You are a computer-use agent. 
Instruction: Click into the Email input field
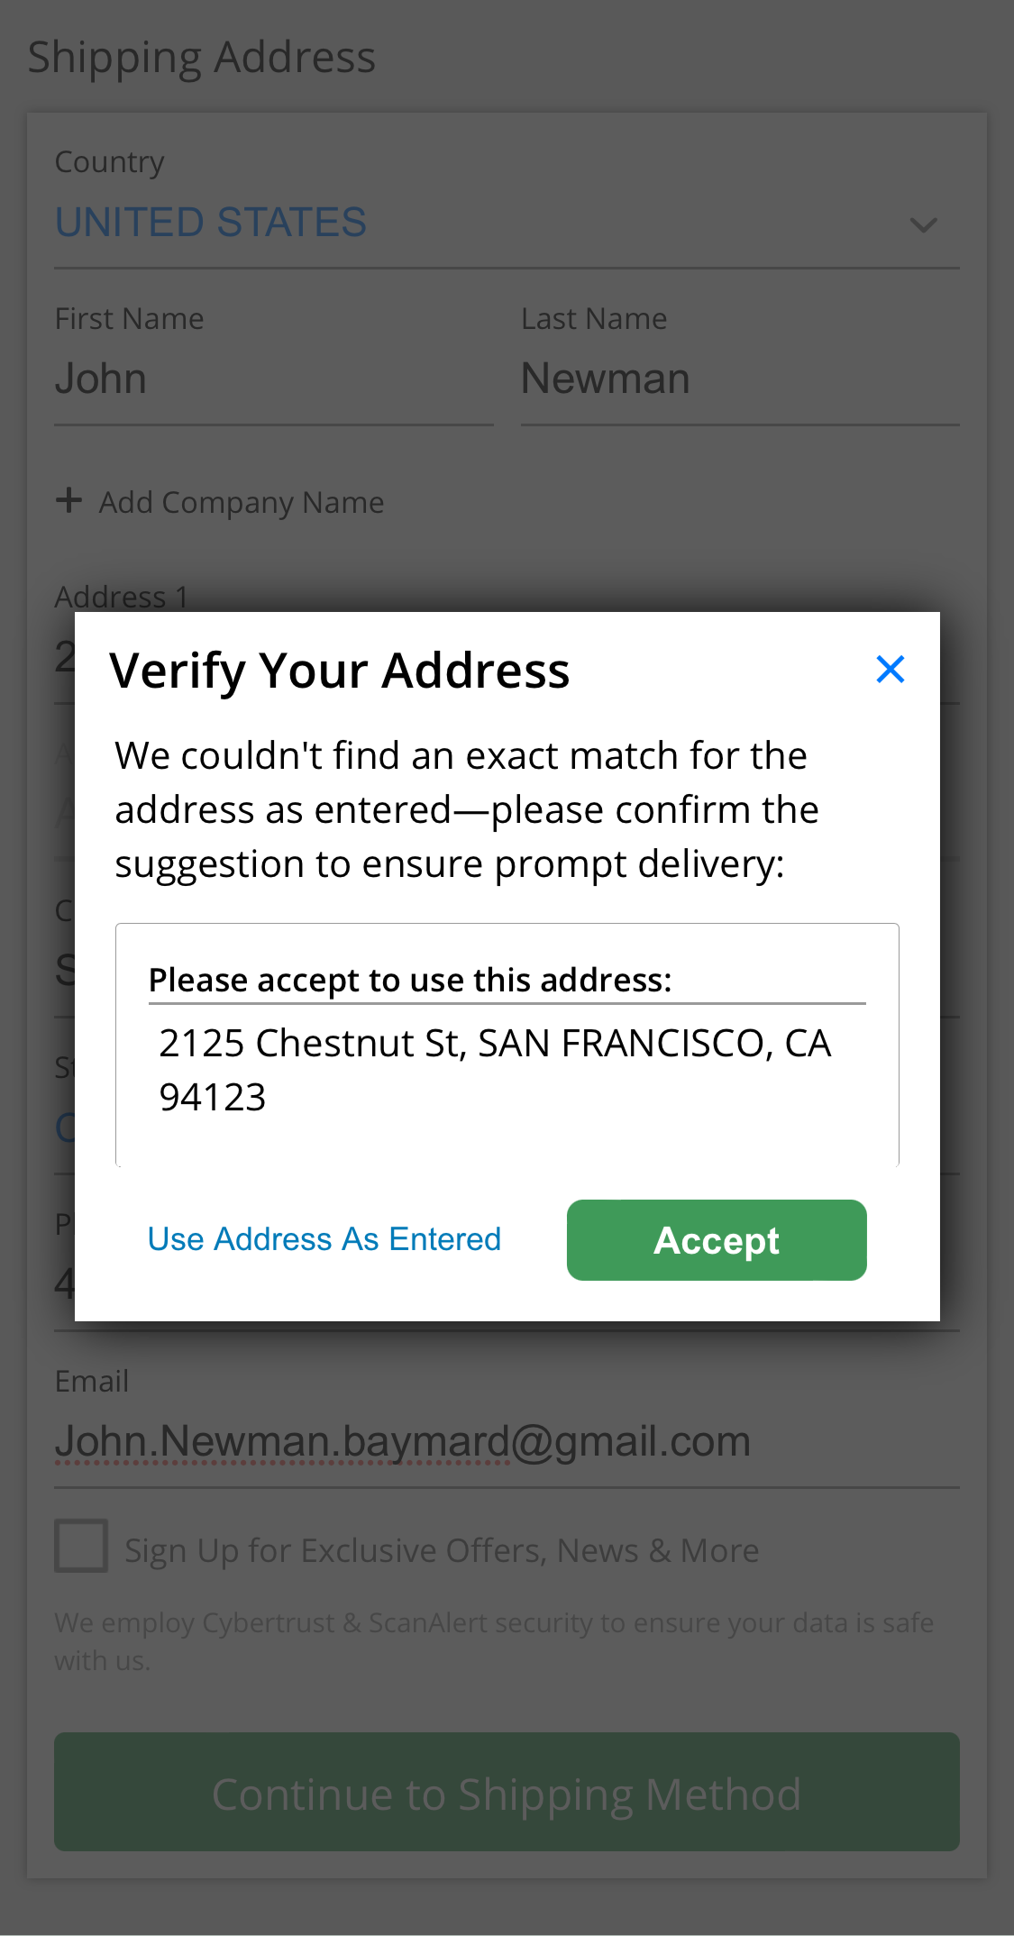(505, 1441)
